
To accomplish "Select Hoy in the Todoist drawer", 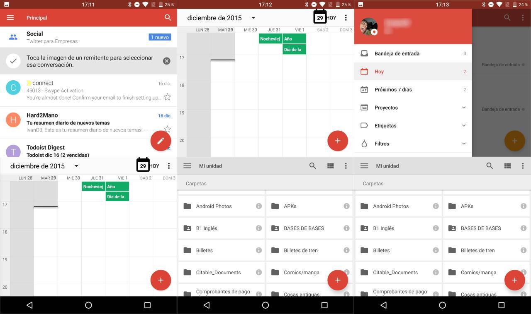I will point(379,72).
